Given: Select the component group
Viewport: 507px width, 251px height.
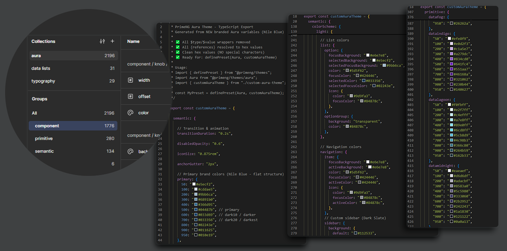Looking at the screenshot, I should click(x=73, y=126).
